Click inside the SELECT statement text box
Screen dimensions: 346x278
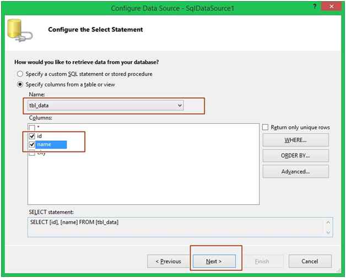[180, 227]
